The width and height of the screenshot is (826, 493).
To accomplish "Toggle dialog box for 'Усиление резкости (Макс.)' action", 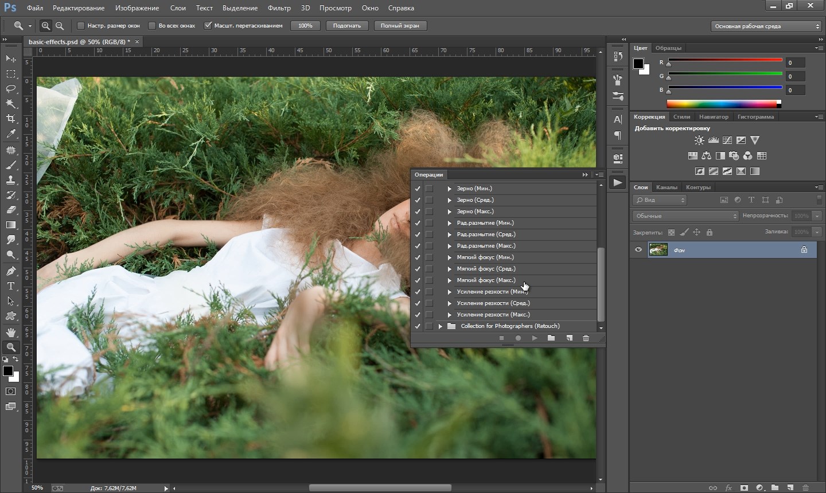I will (x=429, y=315).
